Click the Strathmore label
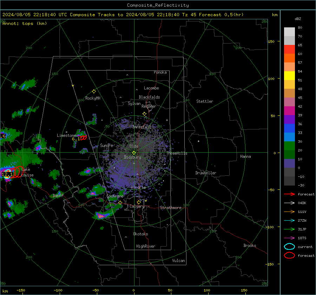Viewport: 316px width, 295px height. click(x=171, y=208)
